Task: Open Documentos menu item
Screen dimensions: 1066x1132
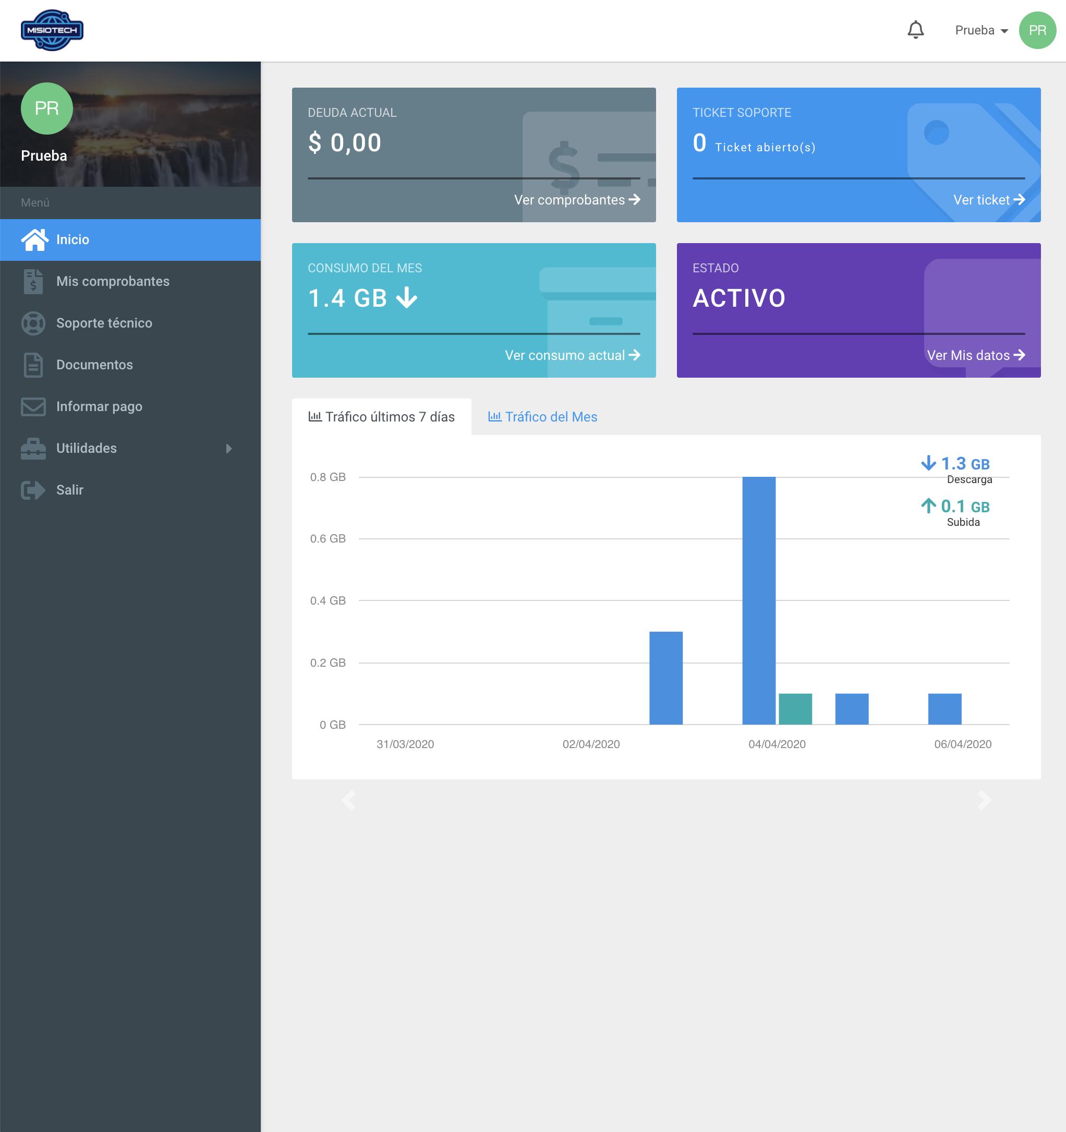Action: point(130,365)
